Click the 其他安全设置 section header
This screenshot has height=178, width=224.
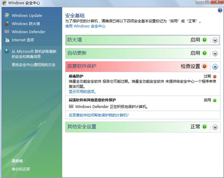(x=142, y=127)
